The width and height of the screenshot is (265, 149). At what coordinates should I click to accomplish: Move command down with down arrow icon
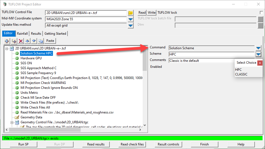click(34, 41)
